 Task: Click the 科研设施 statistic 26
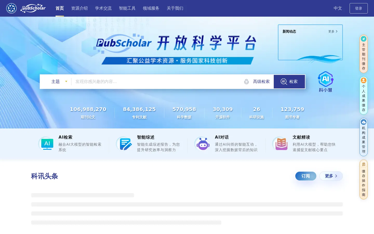[257, 113]
